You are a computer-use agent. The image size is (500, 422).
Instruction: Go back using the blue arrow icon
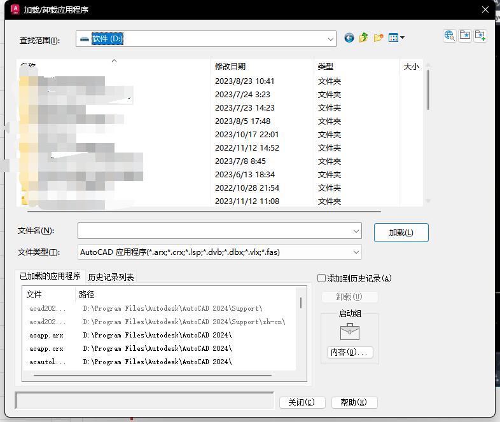tap(349, 38)
